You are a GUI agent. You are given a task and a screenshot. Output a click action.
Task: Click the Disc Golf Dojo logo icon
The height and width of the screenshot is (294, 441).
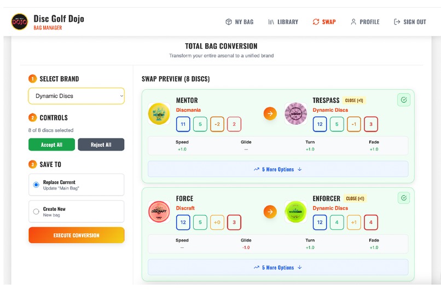[19, 22]
